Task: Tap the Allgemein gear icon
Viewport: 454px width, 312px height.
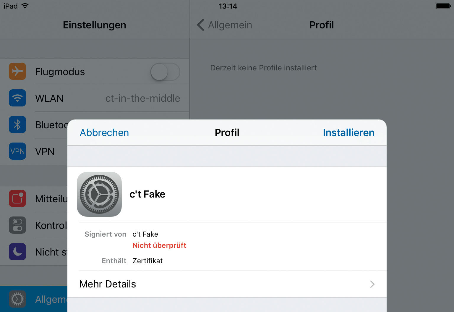Action: tap(17, 299)
